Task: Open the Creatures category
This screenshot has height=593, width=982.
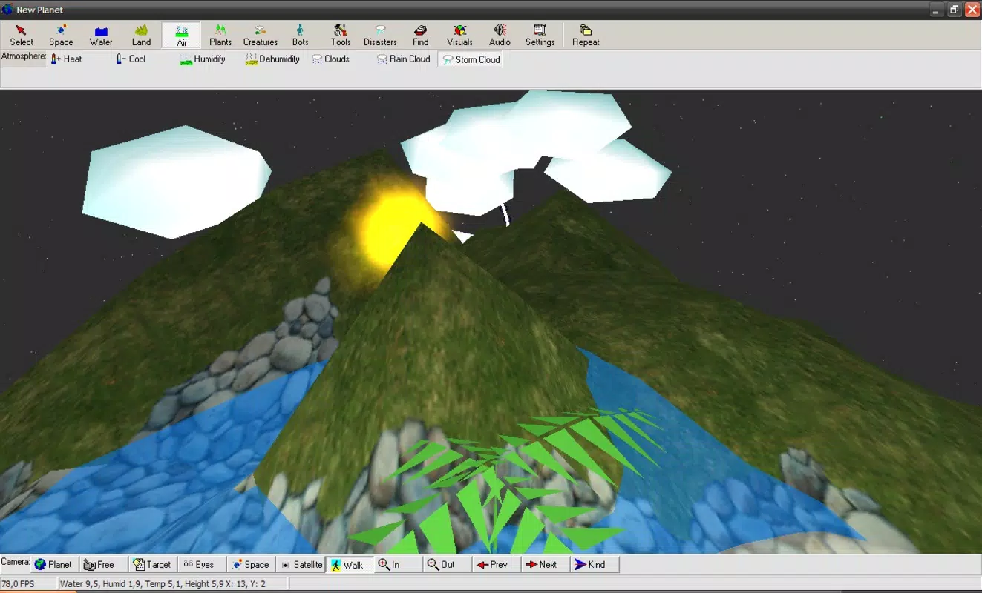Action: [x=261, y=36]
